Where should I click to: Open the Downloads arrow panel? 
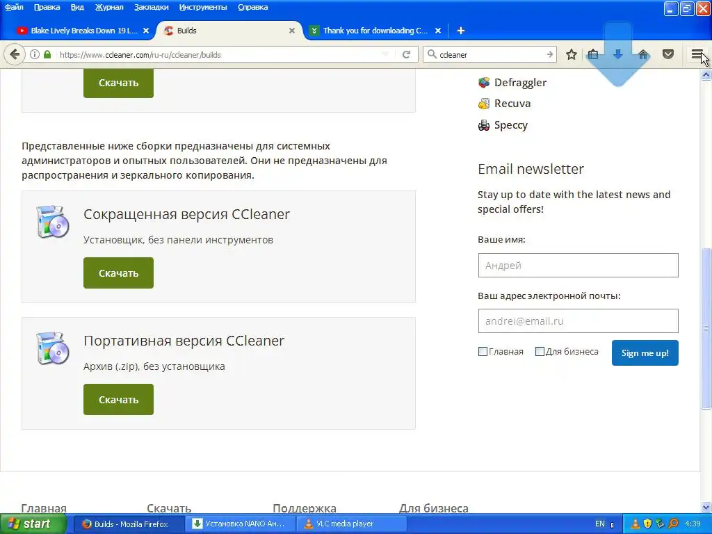[x=618, y=54]
